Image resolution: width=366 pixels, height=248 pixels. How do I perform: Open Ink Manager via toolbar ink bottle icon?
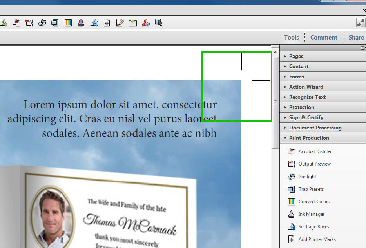point(81,23)
